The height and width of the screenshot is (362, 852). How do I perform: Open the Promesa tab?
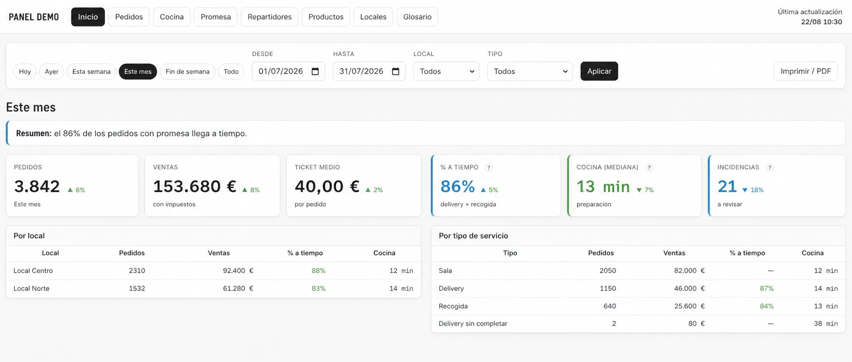(215, 17)
